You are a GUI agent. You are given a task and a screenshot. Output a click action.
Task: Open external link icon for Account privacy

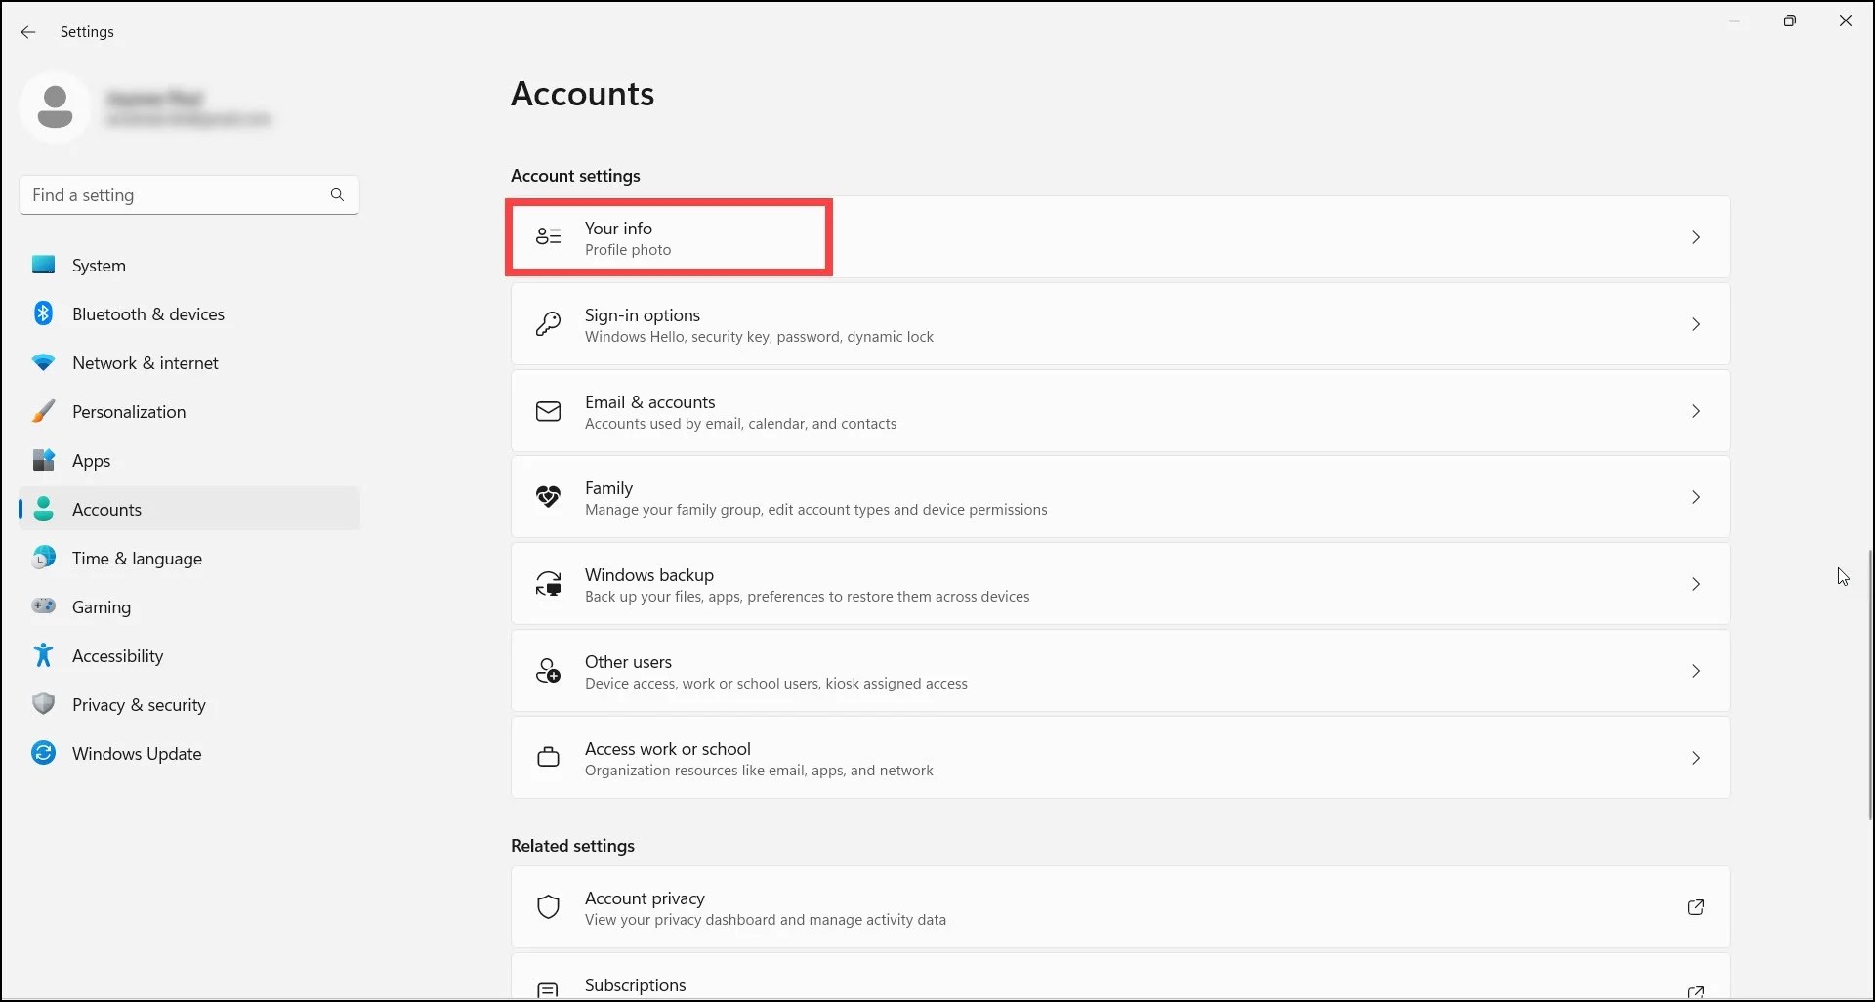click(1696, 907)
